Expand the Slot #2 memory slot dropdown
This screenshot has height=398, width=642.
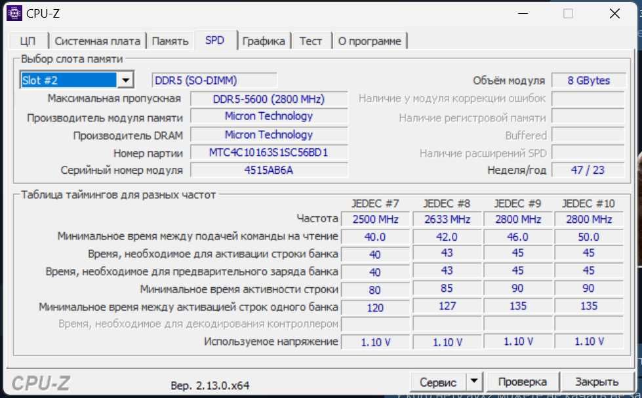click(126, 80)
